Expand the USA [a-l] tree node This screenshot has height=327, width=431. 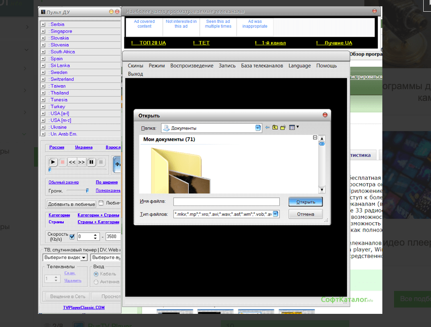pyautogui.click(x=43, y=114)
